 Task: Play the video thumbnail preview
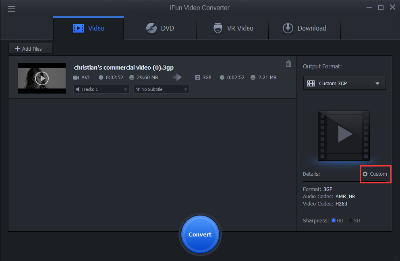coord(42,78)
